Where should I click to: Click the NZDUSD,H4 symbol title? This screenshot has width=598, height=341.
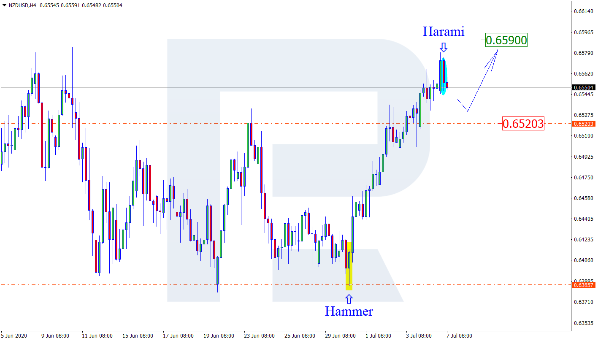point(22,5)
